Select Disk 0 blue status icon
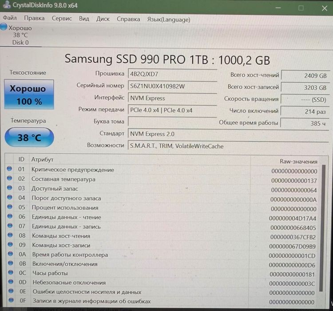333x311 pixels. click(4, 27)
